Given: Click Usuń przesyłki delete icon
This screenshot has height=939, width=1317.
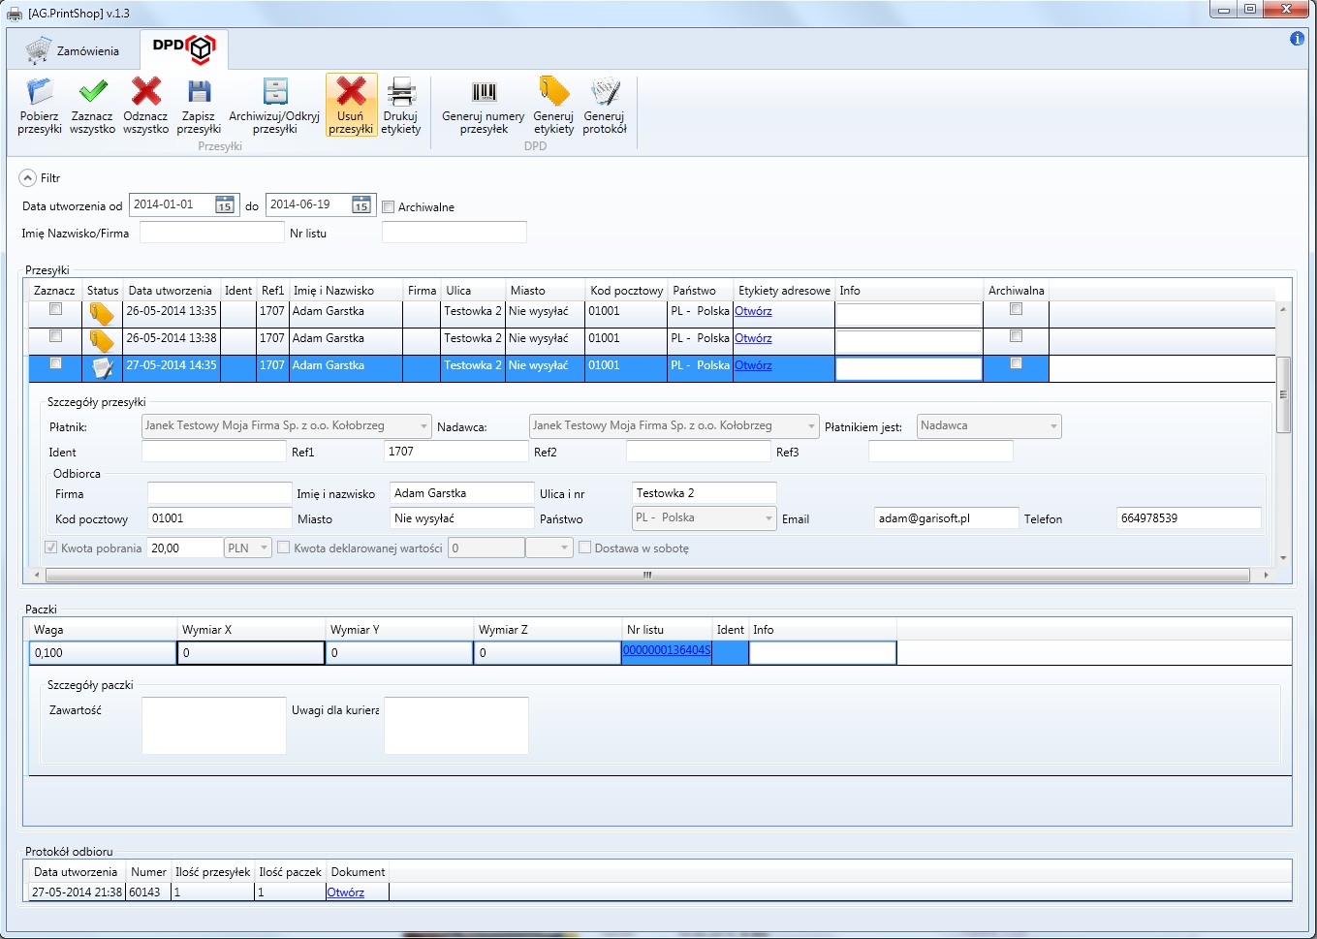Looking at the screenshot, I should (x=351, y=91).
